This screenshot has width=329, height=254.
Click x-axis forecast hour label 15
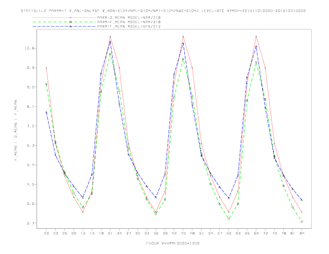pos(92,233)
